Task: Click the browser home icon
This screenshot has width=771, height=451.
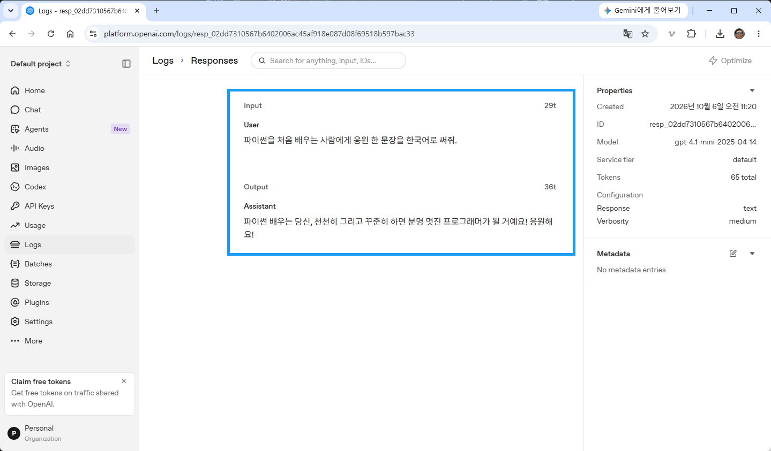Action: 70,34
